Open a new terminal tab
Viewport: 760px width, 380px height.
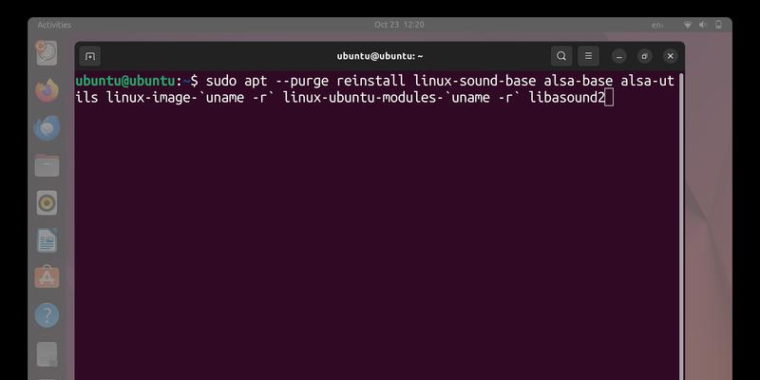coord(89,56)
